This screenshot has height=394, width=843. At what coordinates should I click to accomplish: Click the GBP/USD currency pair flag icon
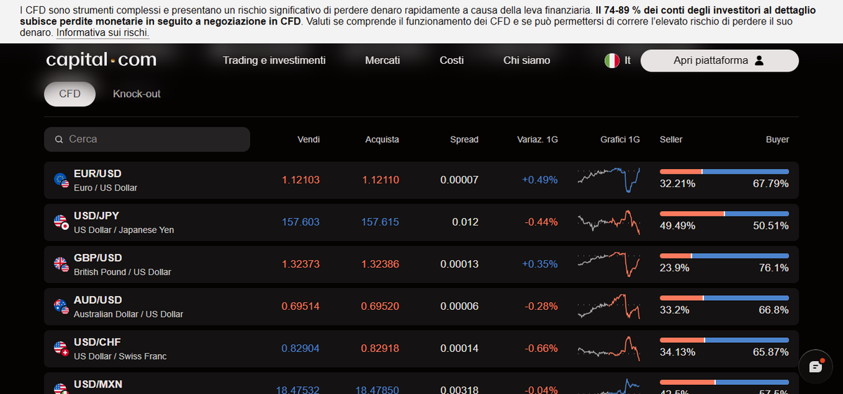62,264
